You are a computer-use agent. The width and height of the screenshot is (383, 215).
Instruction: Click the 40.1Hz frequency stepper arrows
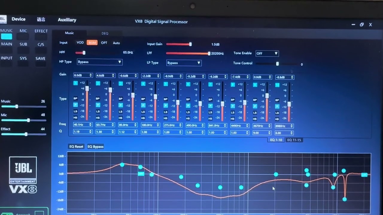coord(91,125)
